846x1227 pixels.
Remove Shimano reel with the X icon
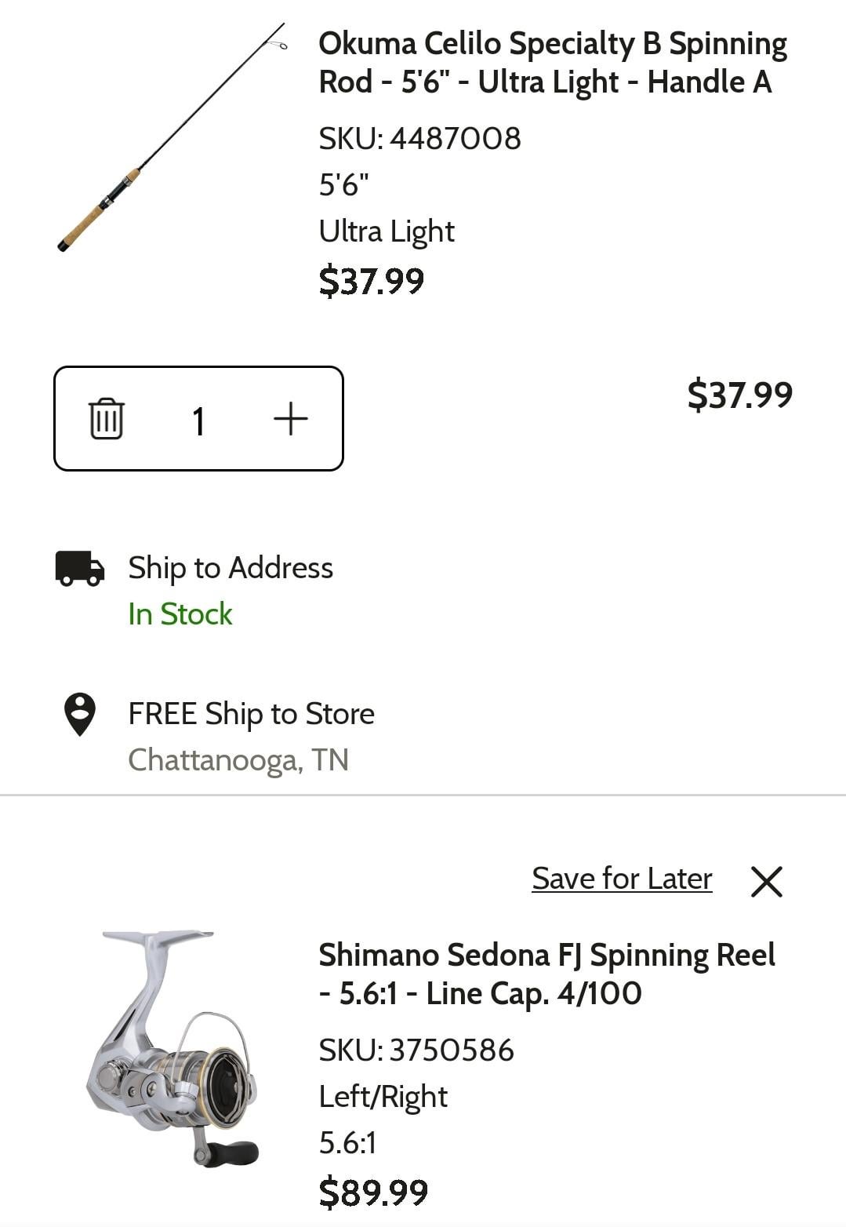click(x=766, y=881)
